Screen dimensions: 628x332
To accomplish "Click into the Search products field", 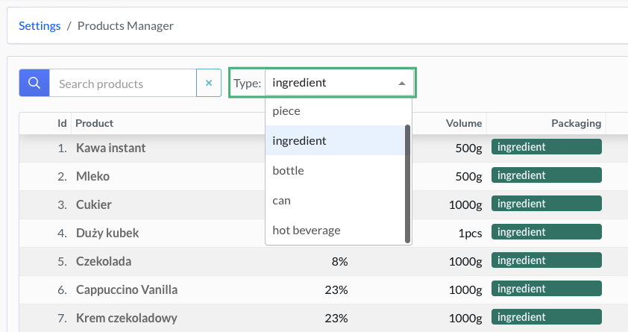I will coord(122,83).
